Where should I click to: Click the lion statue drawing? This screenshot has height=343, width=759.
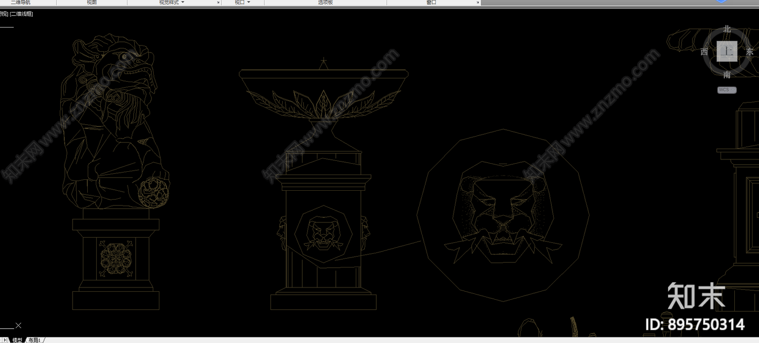[114, 121]
